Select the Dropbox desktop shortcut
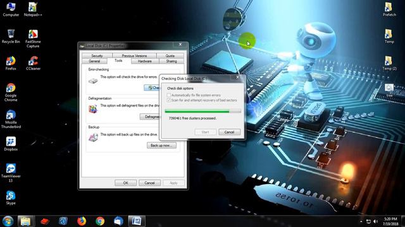Image resolution: width=405 pixels, height=227 pixels. click(x=11, y=144)
